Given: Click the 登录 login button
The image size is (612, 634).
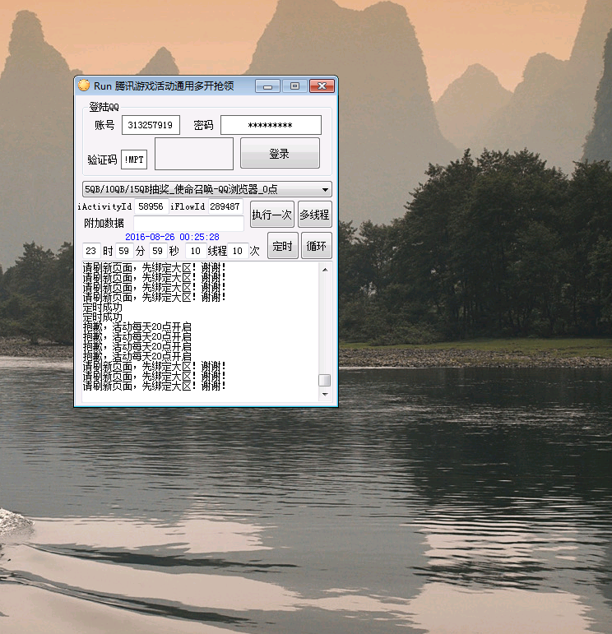Looking at the screenshot, I should pos(280,153).
